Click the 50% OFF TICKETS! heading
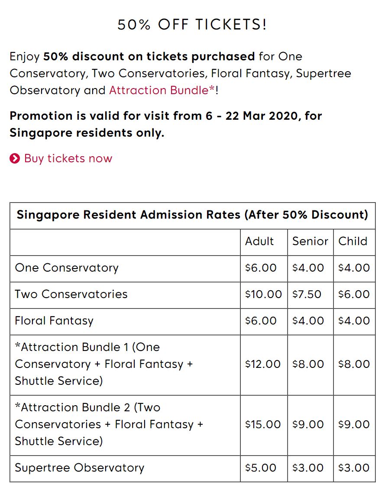This screenshot has height=495, width=388. click(192, 25)
